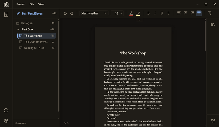Rename project title Half Past Eleven

tap(32, 13)
